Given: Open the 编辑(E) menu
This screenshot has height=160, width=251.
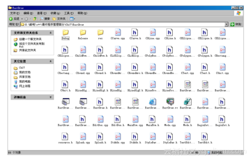Looking at the screenshot, I should [x=28, y=13].
